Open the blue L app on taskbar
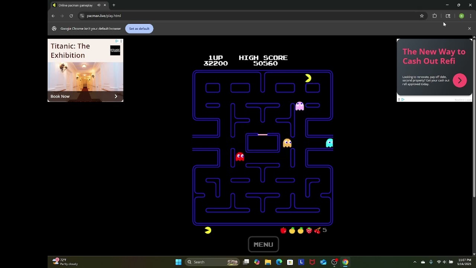 coord(301,262)
